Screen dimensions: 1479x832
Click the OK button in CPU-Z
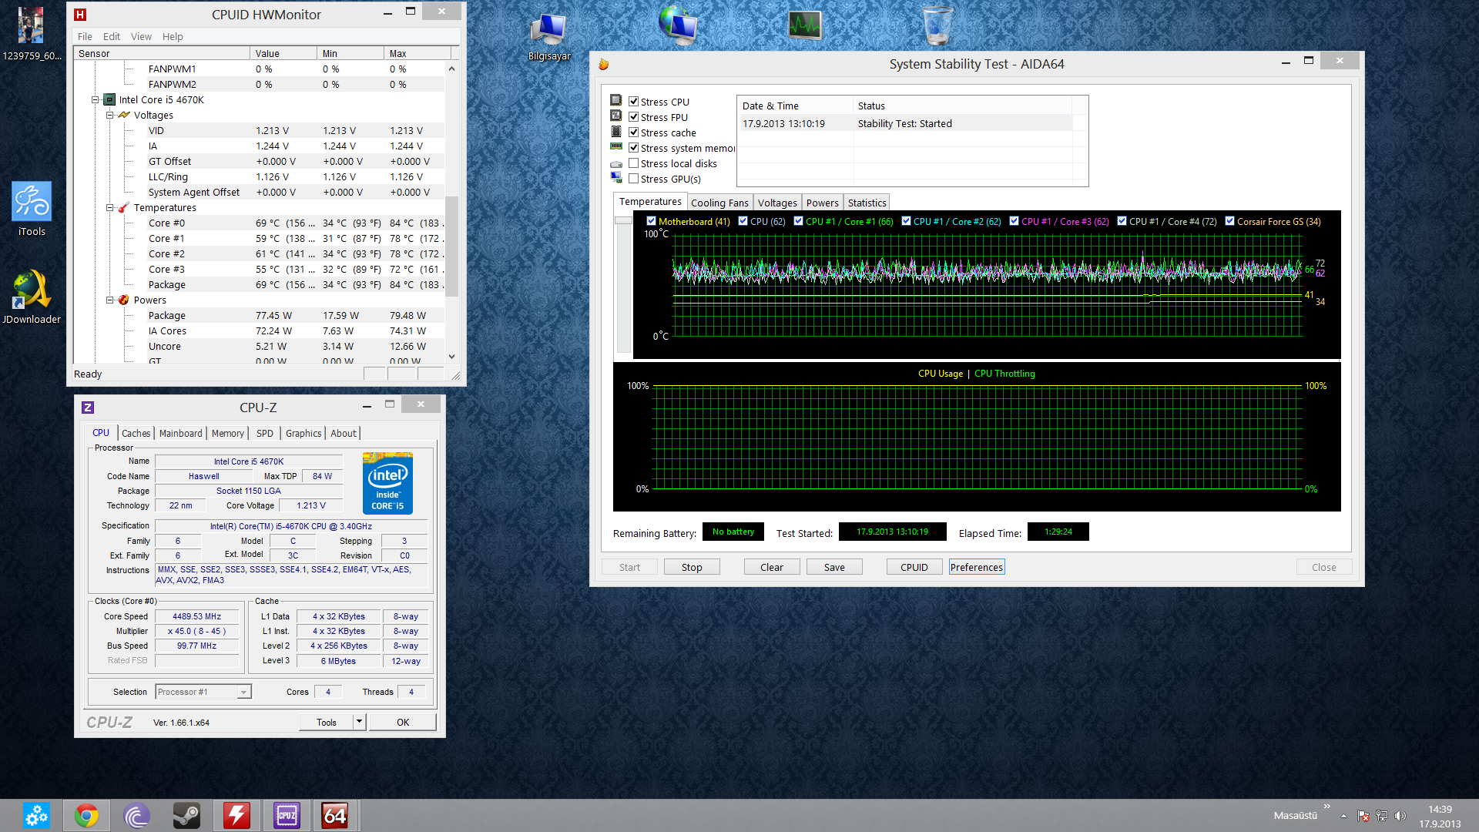coord(403,722)
